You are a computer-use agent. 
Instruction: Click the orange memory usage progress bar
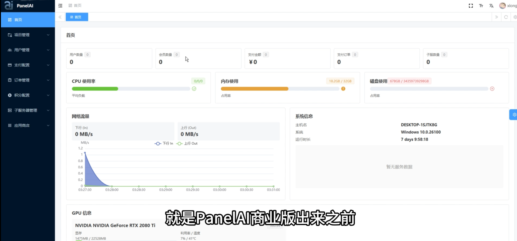pos(254,89)
